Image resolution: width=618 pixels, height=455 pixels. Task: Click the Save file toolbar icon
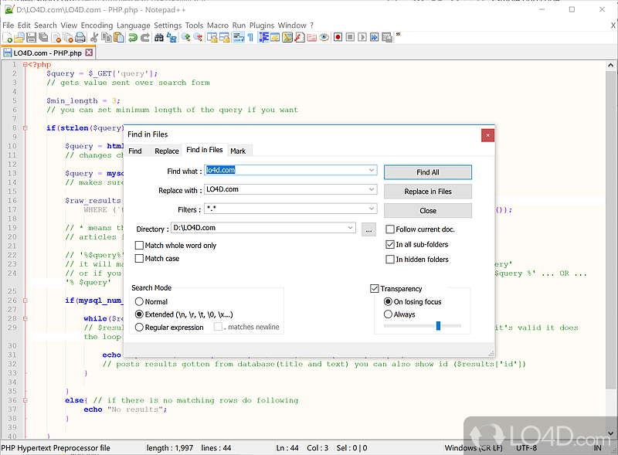pos(31,37)
